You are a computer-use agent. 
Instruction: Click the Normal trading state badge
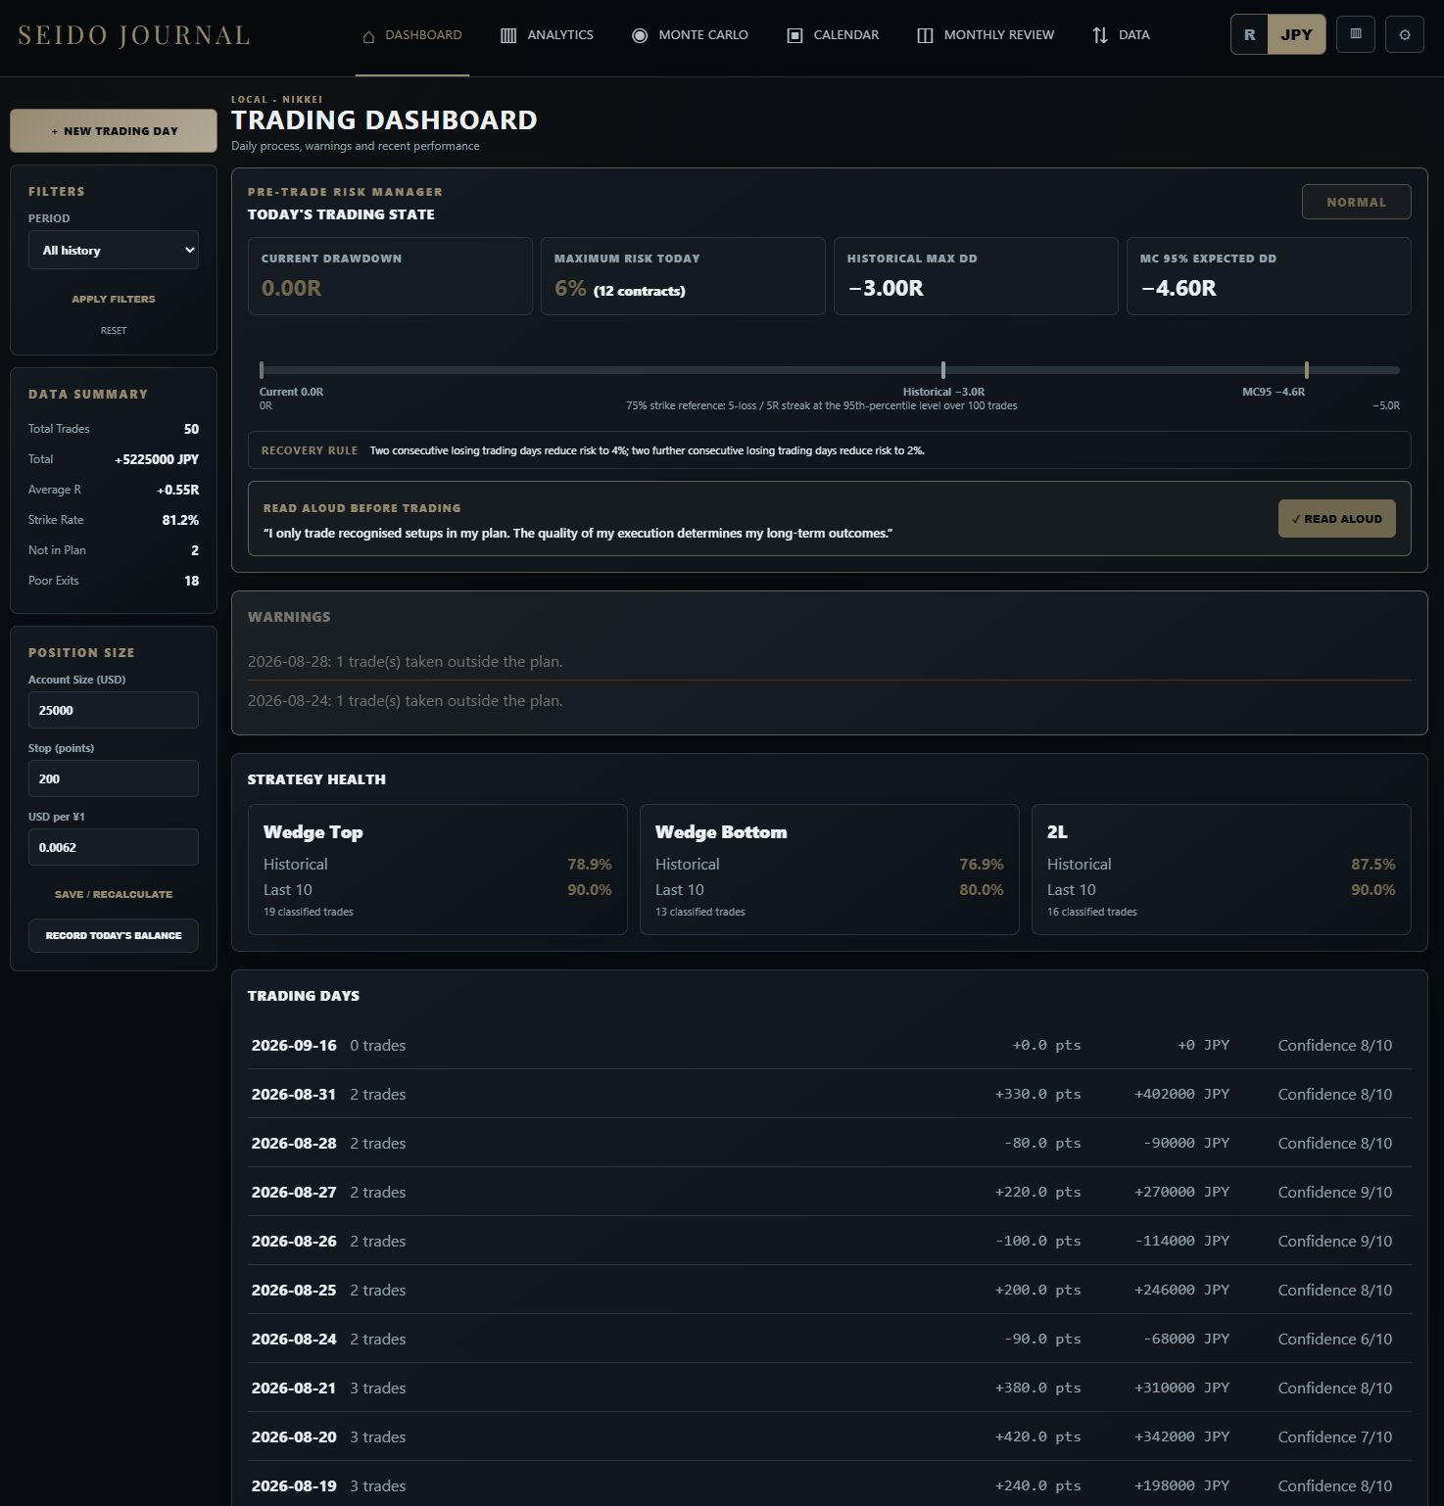pos(1357,202)
